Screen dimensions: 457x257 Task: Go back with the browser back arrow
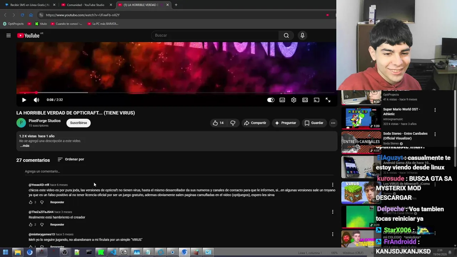[x=5, y=15]
